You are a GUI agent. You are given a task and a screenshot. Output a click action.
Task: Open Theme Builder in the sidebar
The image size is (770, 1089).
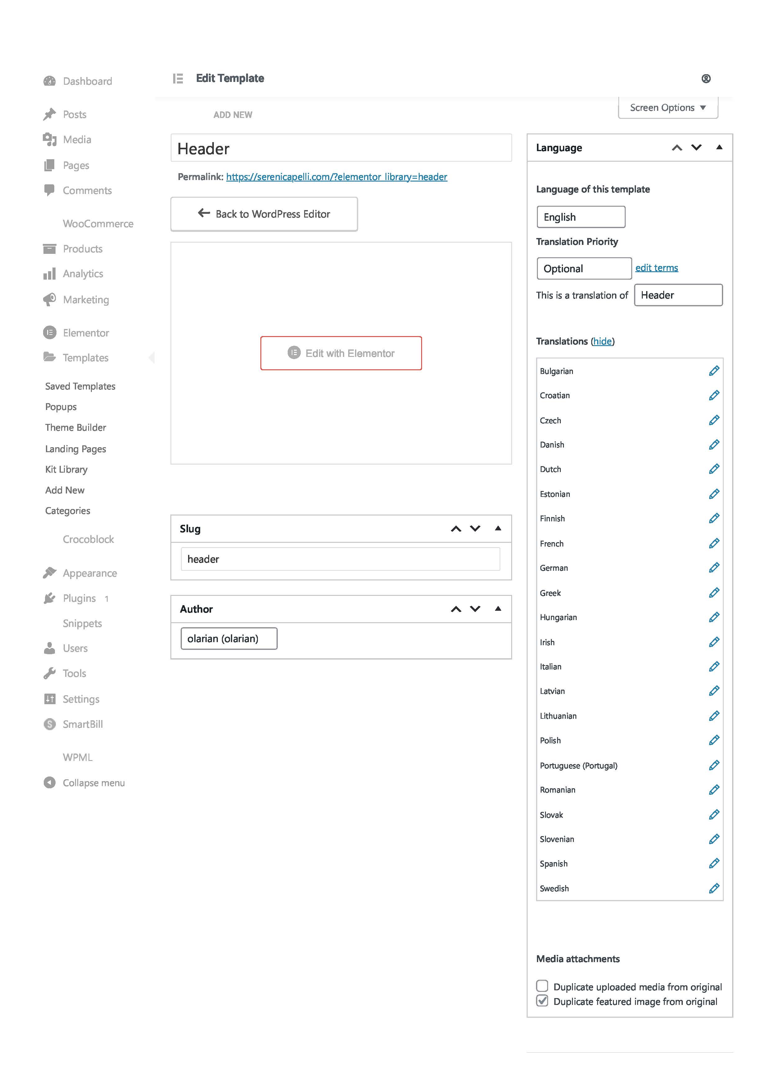[x=75, y=427]
